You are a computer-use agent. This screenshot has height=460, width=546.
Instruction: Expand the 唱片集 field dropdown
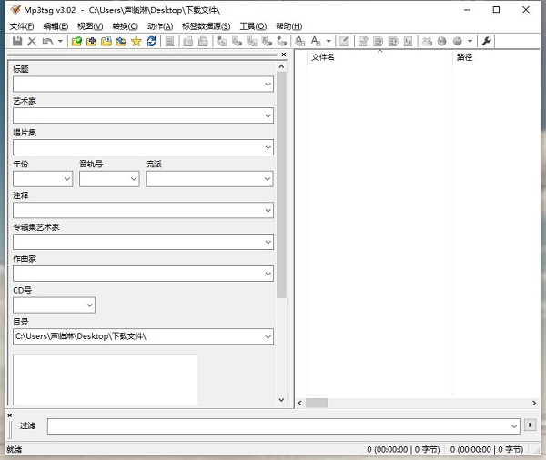268,147
